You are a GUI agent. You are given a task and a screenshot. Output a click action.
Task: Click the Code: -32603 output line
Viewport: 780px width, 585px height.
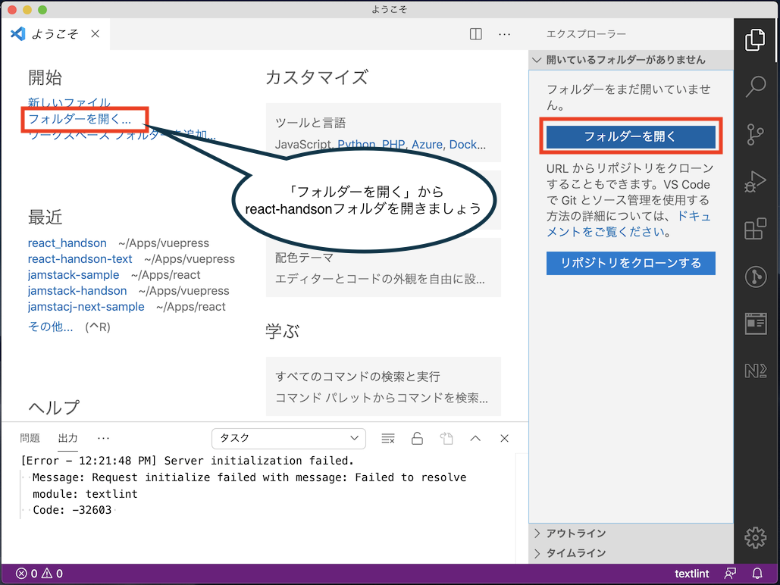pos(72,510)
